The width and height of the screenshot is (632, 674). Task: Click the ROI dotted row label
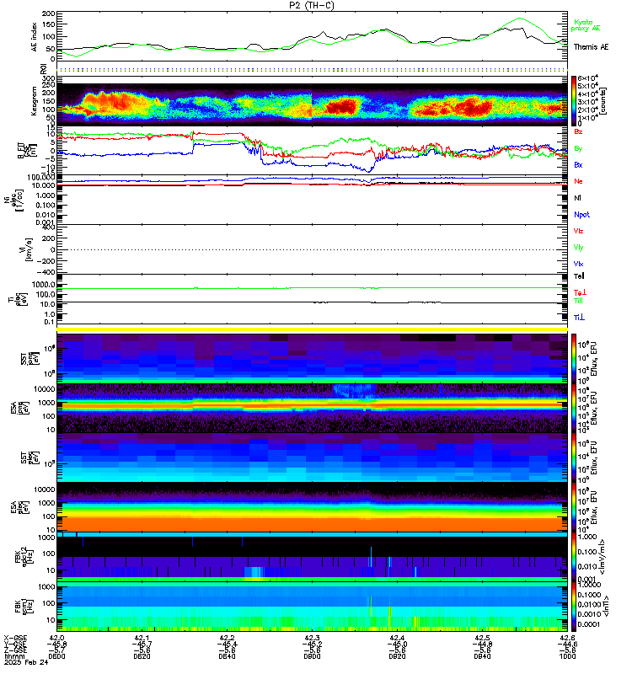(x=43, y=69)
